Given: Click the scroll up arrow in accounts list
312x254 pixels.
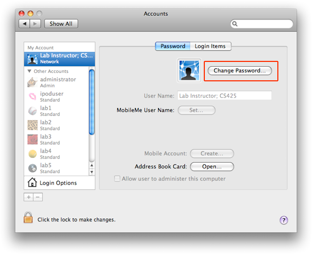Looking at the screenshot, I should (92, 165).
